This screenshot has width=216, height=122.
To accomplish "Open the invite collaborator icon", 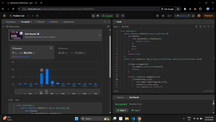I will 193,16.
